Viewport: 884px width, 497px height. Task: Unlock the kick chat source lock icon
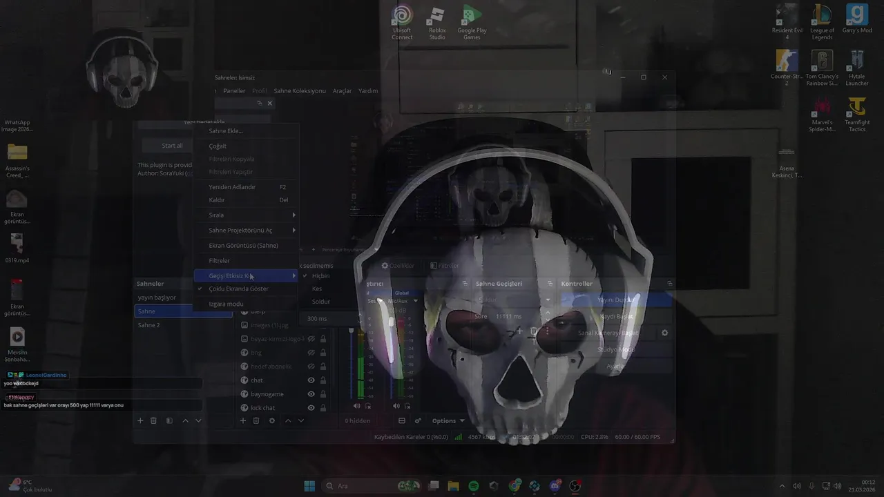click(323, 408)
